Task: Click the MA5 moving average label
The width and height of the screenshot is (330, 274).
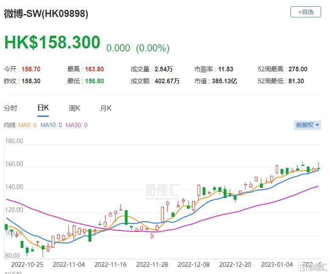Action: pyautogui.click(x=27, y=125)
